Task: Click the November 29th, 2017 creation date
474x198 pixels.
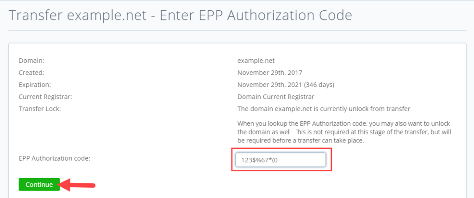Action: (x=270, y=73)
